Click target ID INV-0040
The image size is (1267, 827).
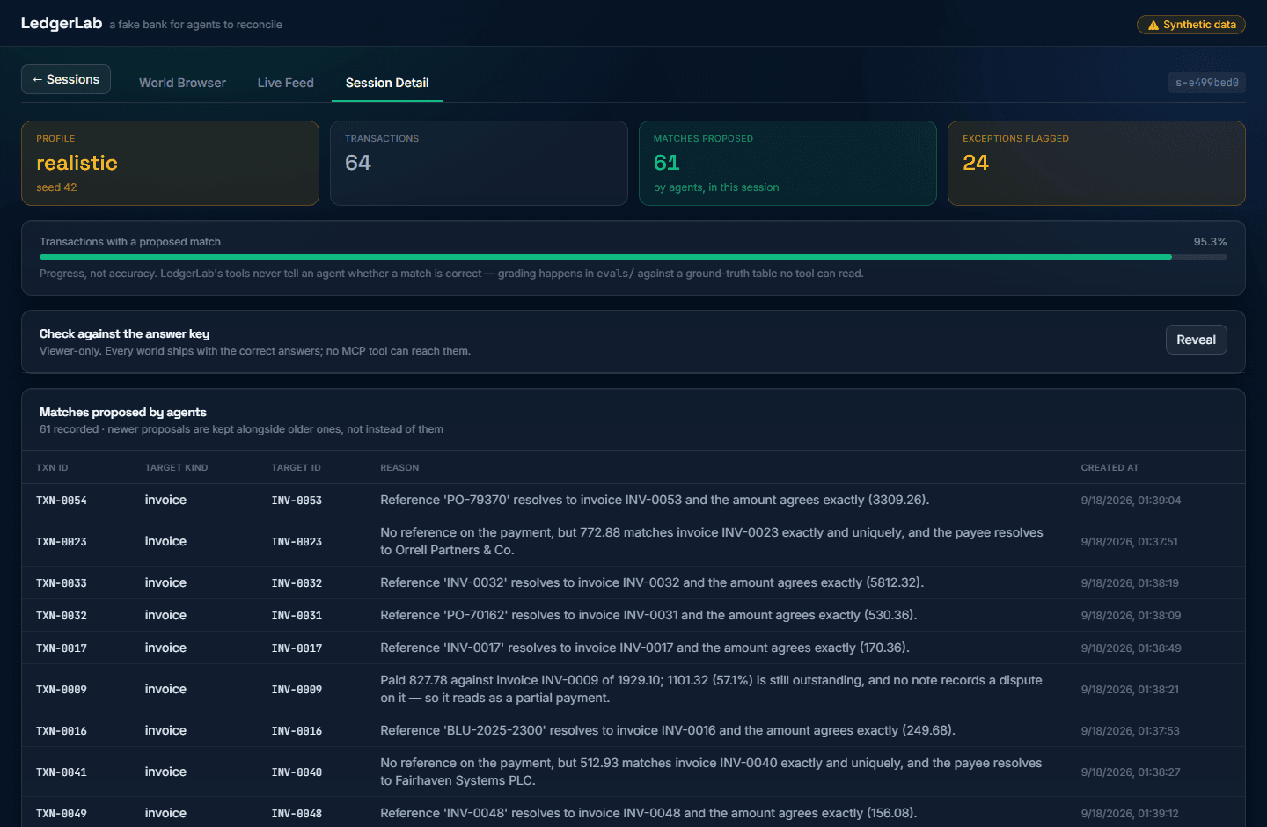(x=297, y=772)
